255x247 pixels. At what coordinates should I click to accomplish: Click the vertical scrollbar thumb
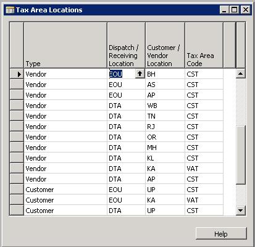click(x=241, y=155)
